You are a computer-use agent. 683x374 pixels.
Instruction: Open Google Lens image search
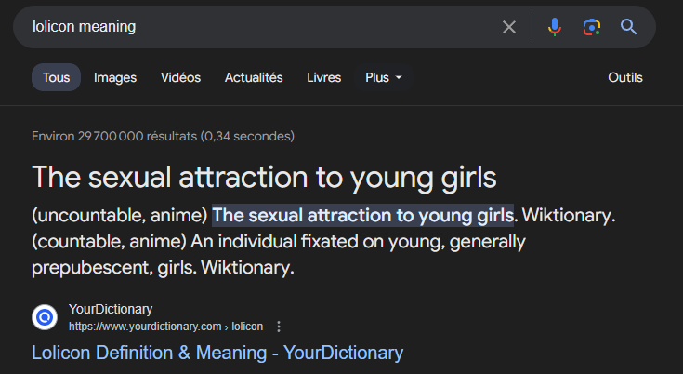pyautogui.click(x=592, y=27)
